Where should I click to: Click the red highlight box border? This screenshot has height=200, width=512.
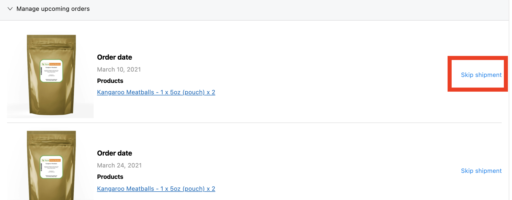click(449, 74)
